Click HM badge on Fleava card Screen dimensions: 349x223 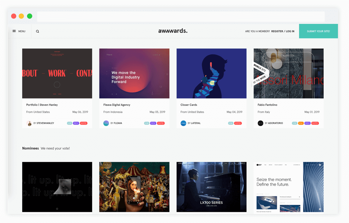(x=147, y=123)
